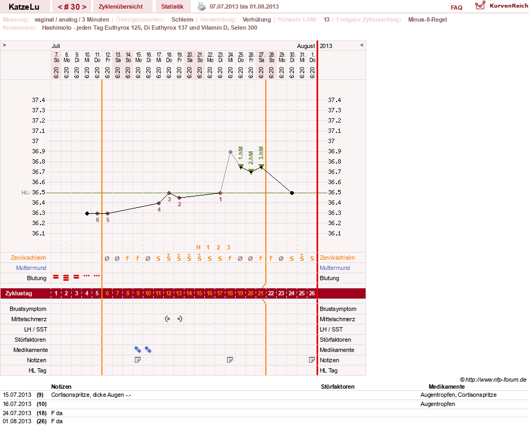Click the date range 07.07.2013 bis 01.08.2013
529x440 pixels.
(x=244, y=6)
